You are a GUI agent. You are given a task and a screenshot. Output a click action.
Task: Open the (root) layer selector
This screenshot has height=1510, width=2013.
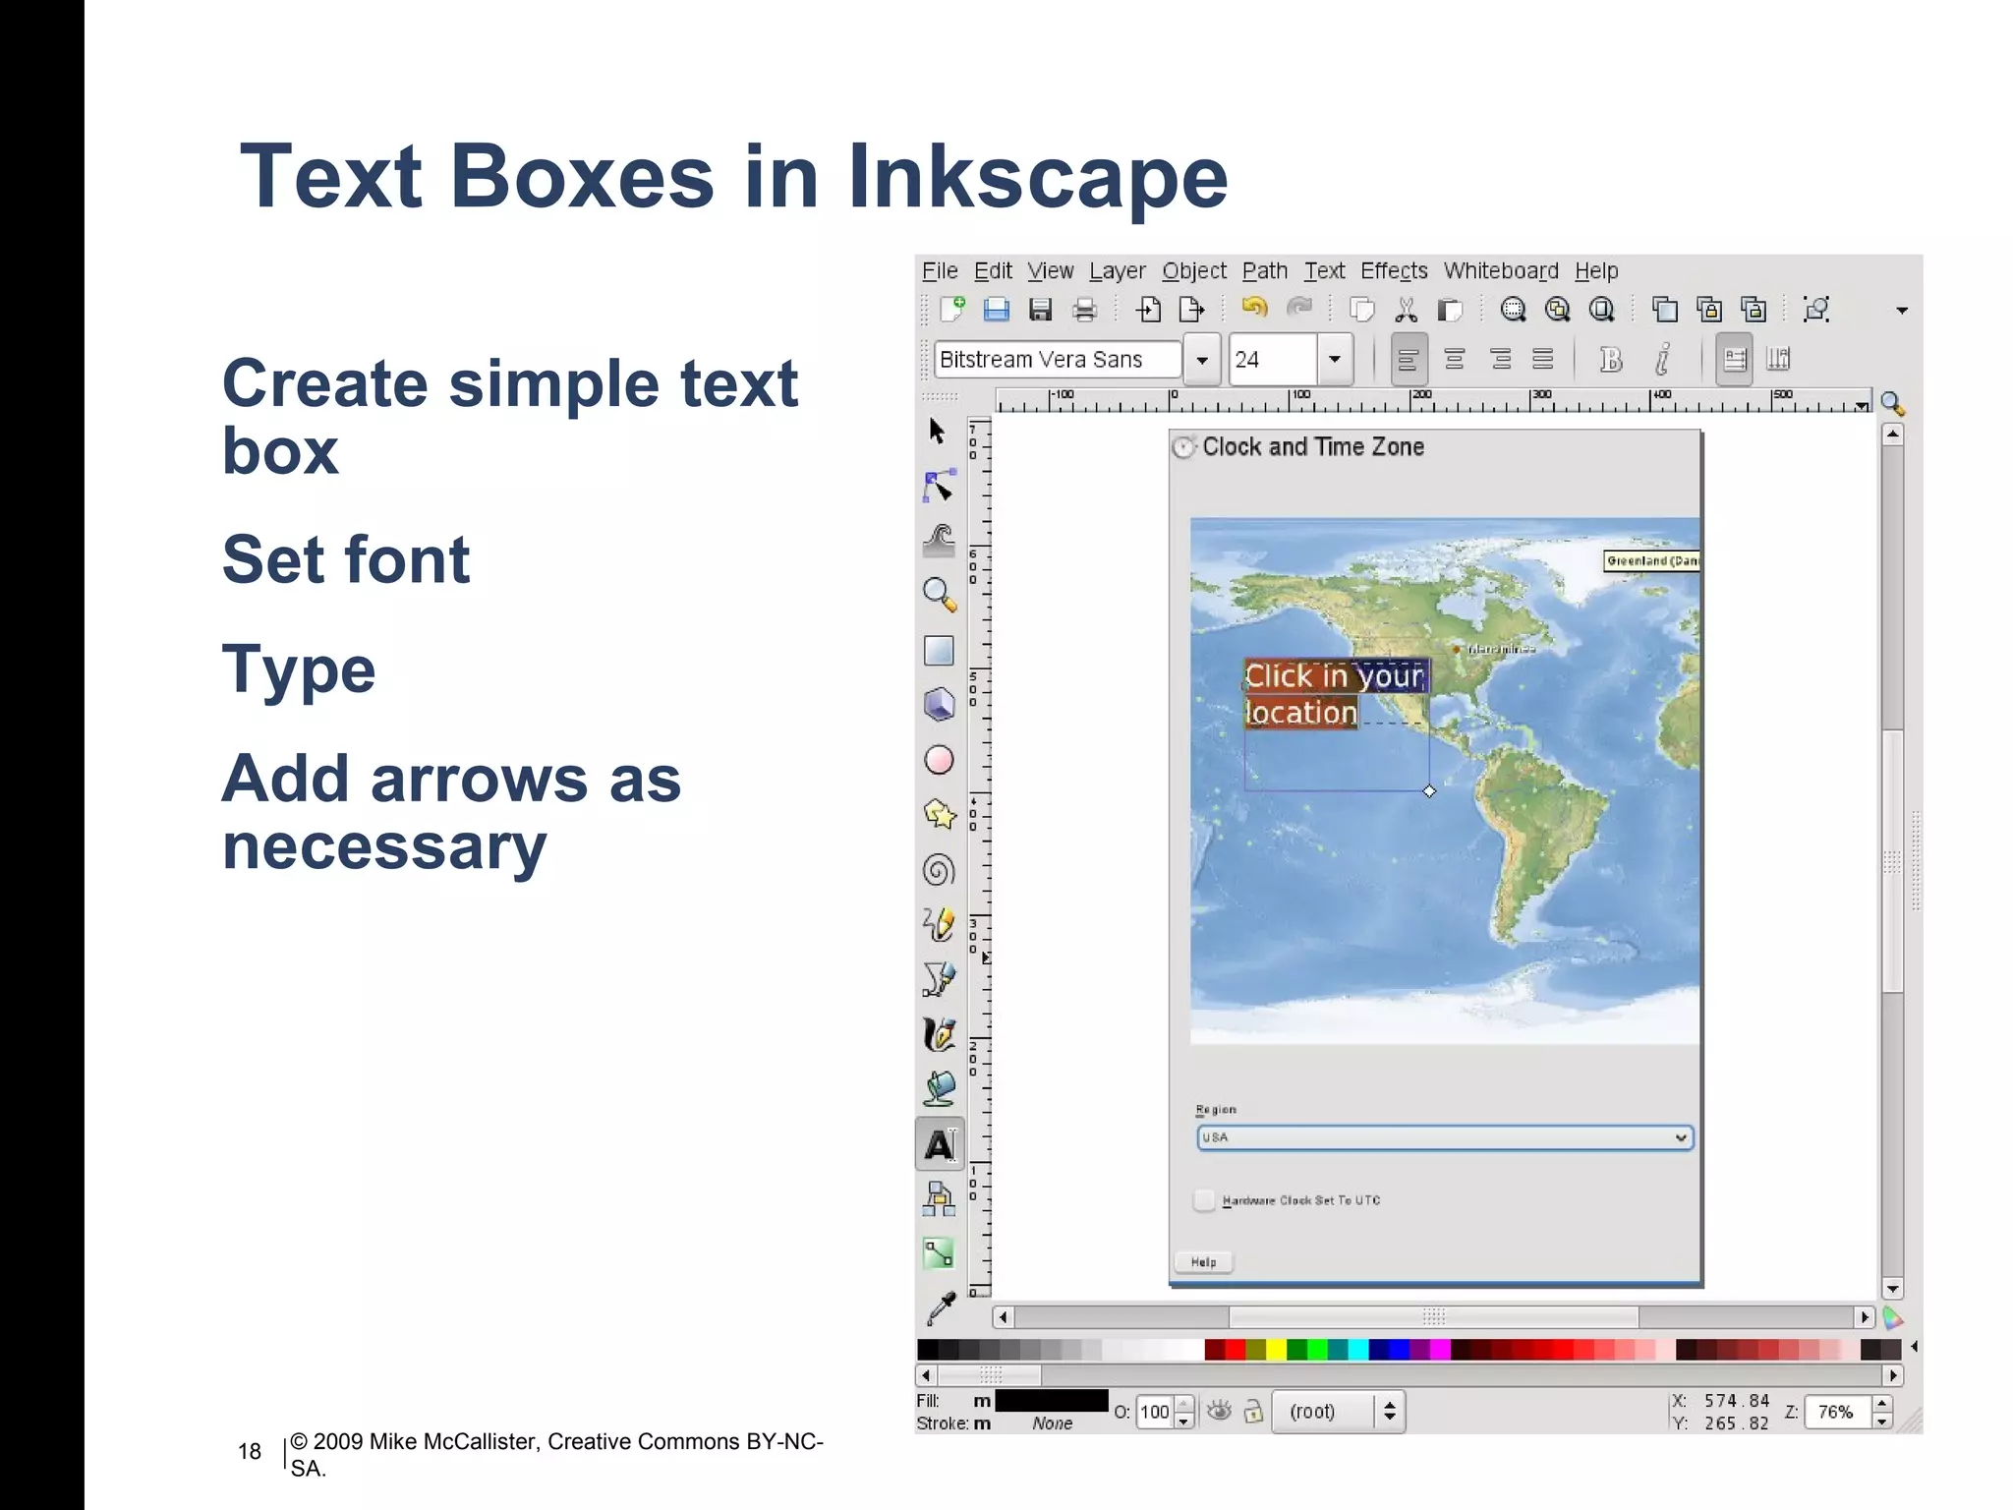pyautogui.click(x=1339, y=1412)
